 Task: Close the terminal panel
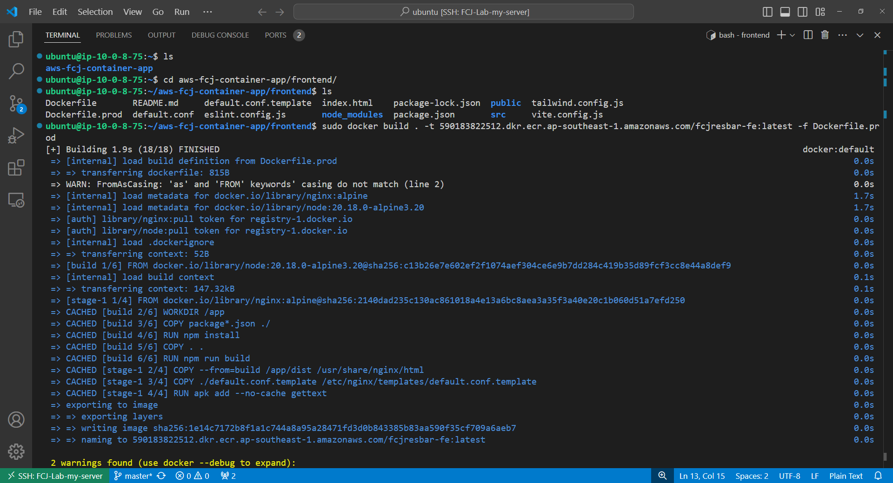(878, 35)
